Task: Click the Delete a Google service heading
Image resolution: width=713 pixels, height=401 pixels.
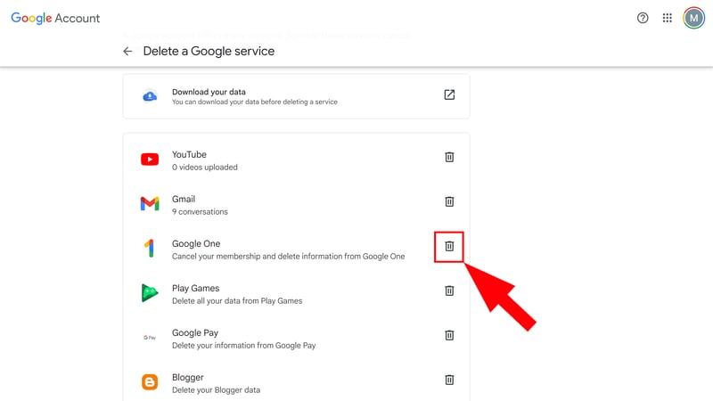Action: pyautogui.click(x=209, y=52)
